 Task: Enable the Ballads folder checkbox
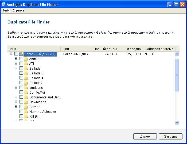pyautogui.click(x=21, y=68)
